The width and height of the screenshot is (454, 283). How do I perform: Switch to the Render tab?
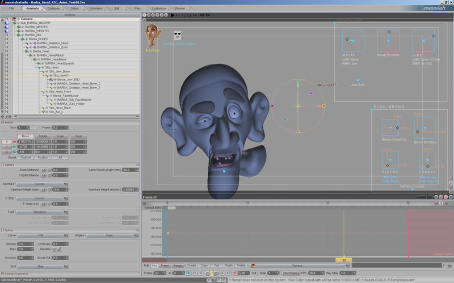[180, 8]
